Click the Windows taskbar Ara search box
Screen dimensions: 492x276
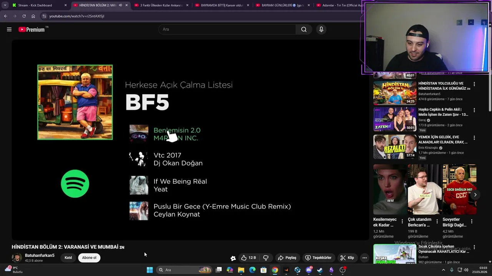click(x=185, y=270)
